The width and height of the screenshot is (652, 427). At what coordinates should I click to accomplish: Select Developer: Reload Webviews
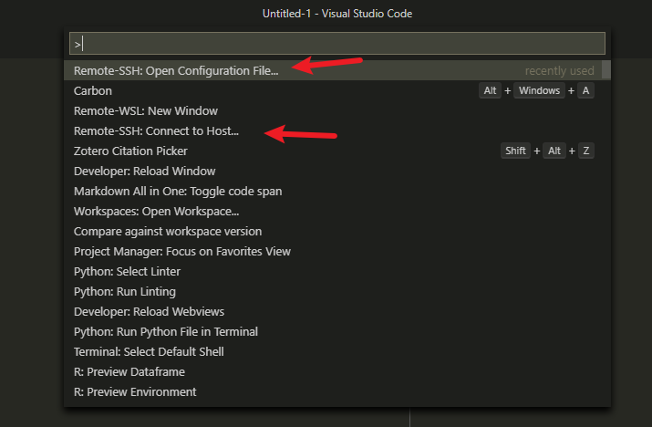[336, 311]
